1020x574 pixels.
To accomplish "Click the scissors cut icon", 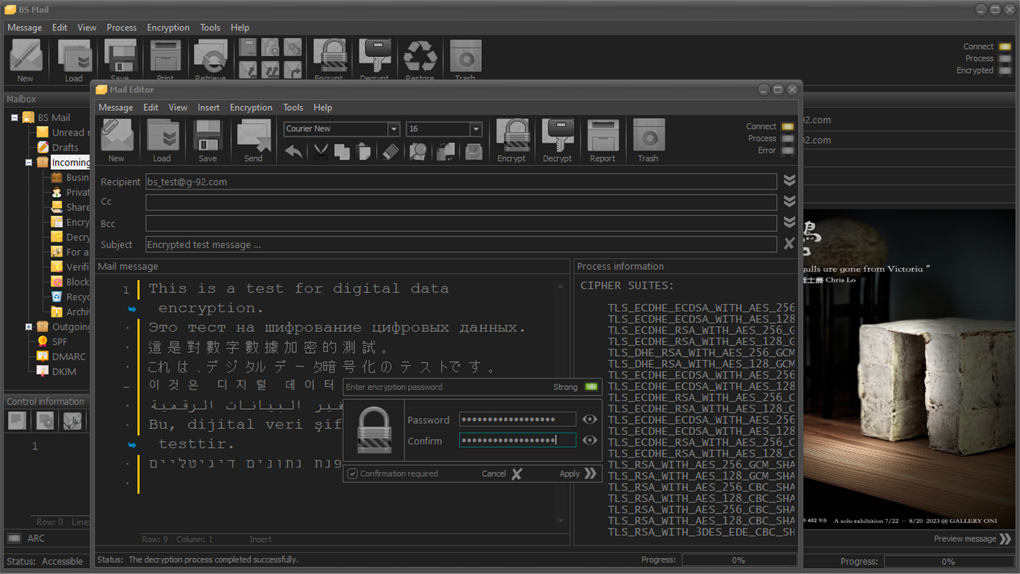I will pyautogui.click(x=321, y=152).
